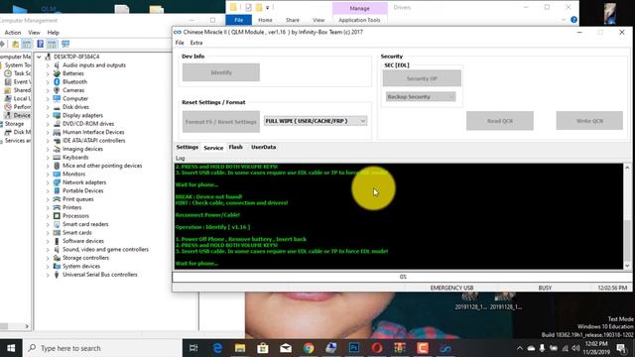
Task: Open the Help menu in Computer Management
Action: pos(53,33)
